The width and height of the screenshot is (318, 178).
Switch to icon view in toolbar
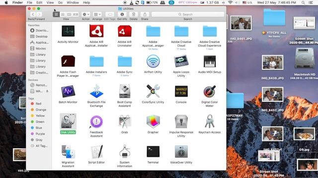tap(56, 14)
